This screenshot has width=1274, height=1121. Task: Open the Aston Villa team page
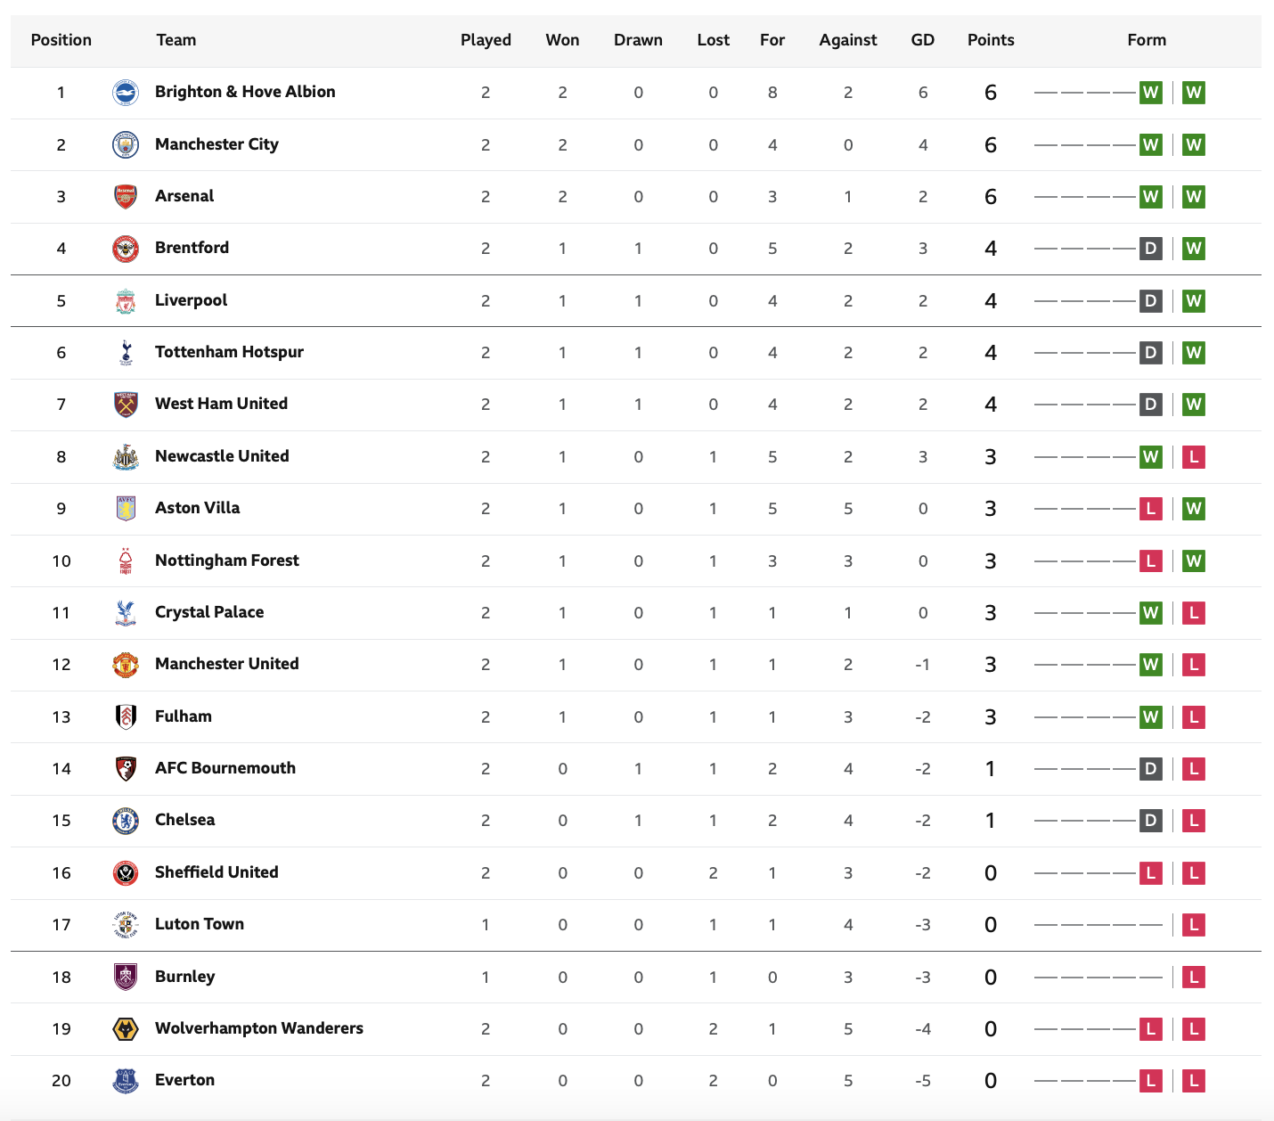(x=197, y=508)
